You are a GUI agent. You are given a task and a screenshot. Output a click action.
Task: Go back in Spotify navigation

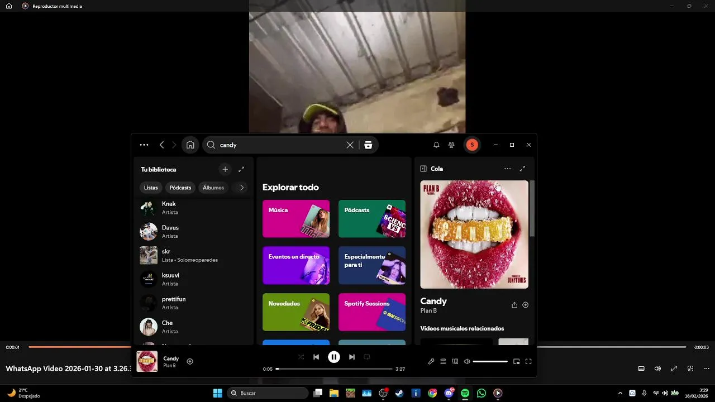(x=161, y=145)
